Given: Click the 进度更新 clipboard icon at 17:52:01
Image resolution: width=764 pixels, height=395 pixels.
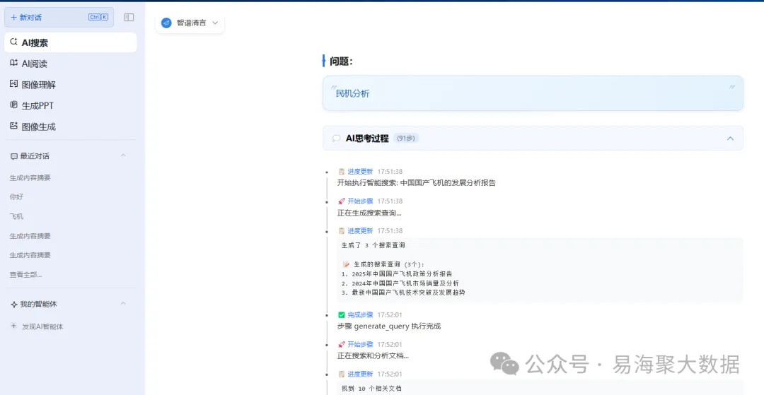Looking at the screenshot, I should coord(342,374).
